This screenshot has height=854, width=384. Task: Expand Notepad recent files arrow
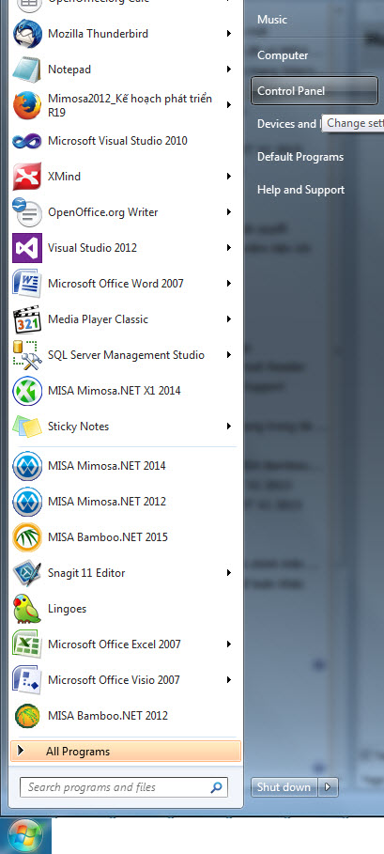click(229, 70)
